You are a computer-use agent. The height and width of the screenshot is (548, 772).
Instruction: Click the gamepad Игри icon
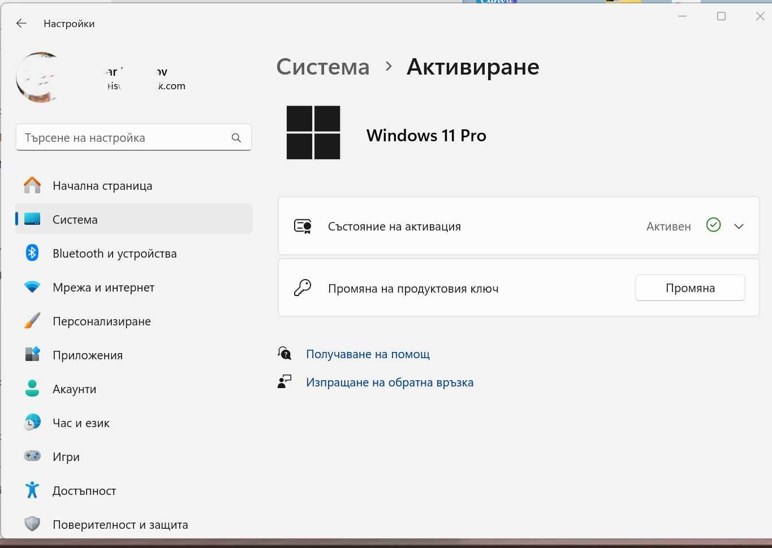coord(32,455)
